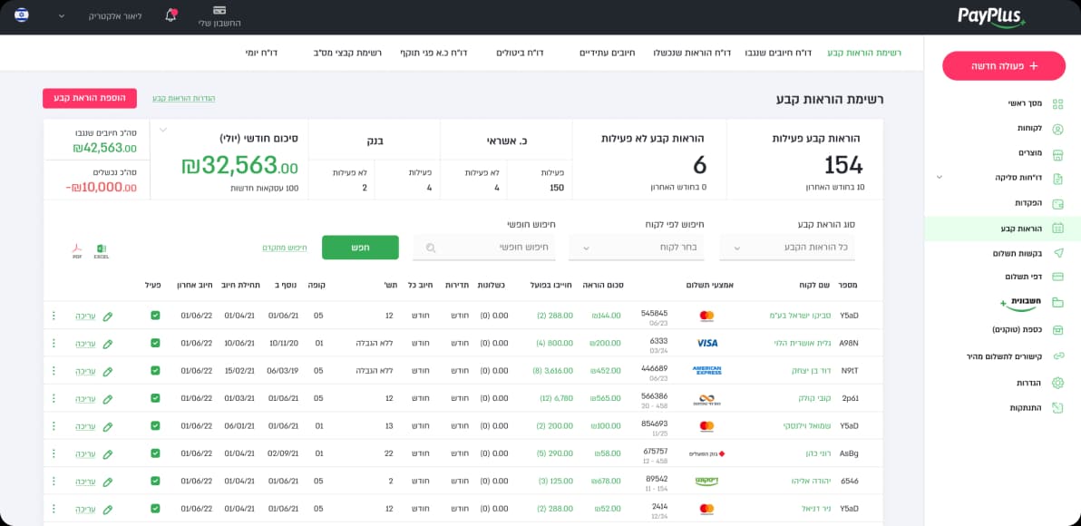
Task: Open the three-dot menu for שמואל וילנסקי row
Action: point(54,426)
